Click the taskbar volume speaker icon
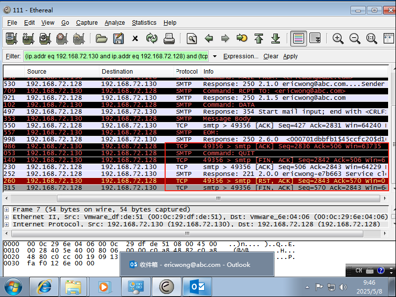 [343, 287]
